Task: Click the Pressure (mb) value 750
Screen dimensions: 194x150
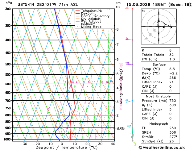Action: pyautogui.click(x=173, y=101)
